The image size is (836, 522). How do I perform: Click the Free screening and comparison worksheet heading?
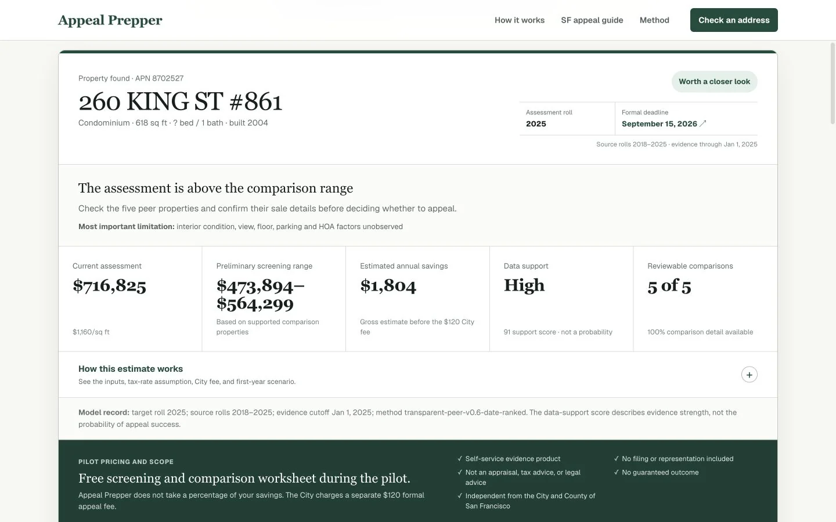244,478
